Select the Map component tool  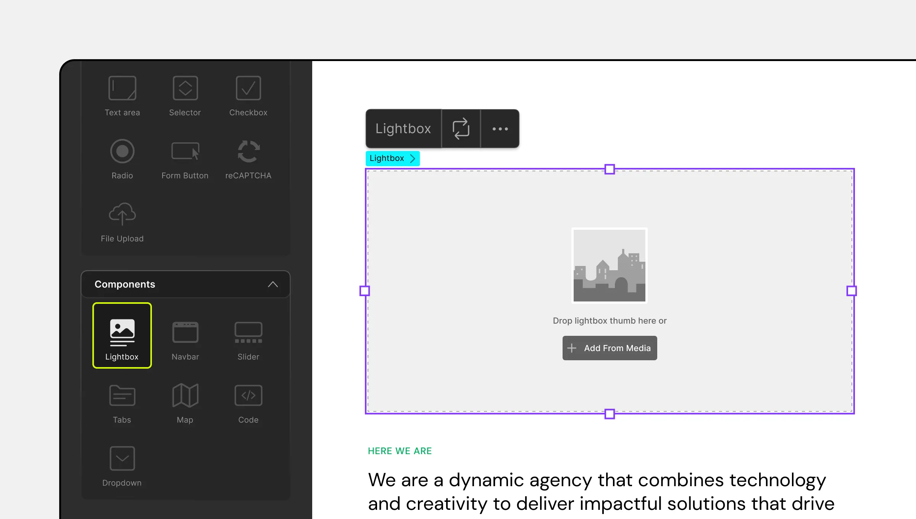(x=185, y=403)
